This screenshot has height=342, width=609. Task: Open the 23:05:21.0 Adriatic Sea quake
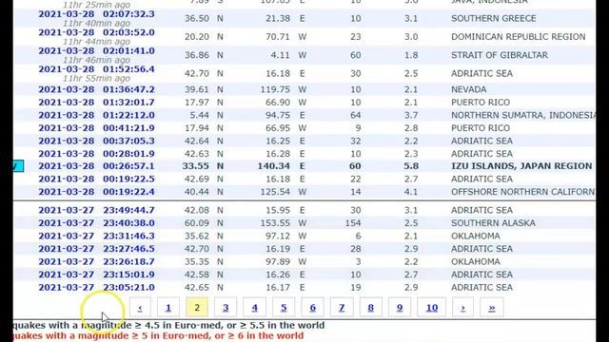click(x=96, y=287)
